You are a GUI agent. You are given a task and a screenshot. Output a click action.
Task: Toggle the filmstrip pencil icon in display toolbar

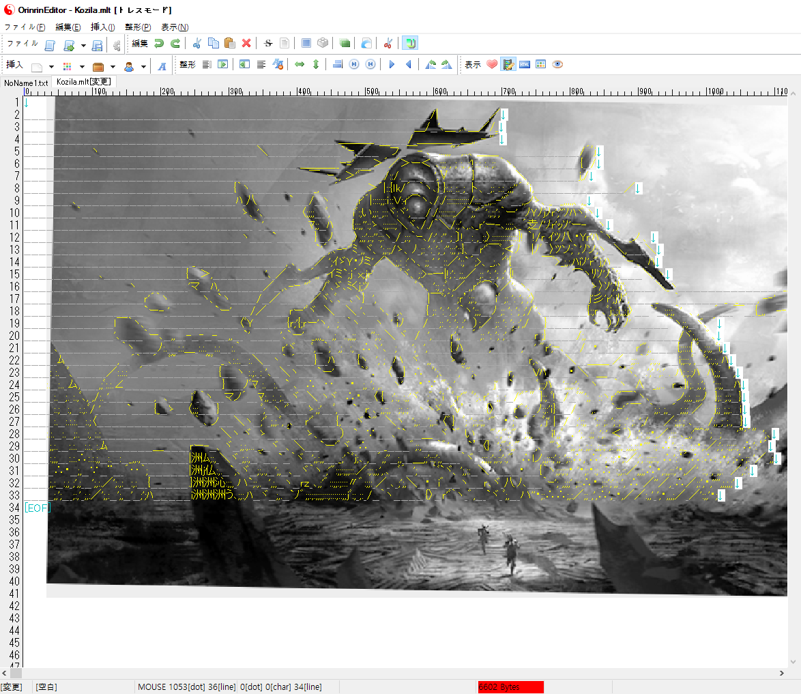tap(508, 65)
